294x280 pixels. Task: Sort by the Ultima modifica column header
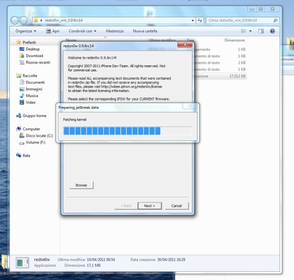(162, 40)
